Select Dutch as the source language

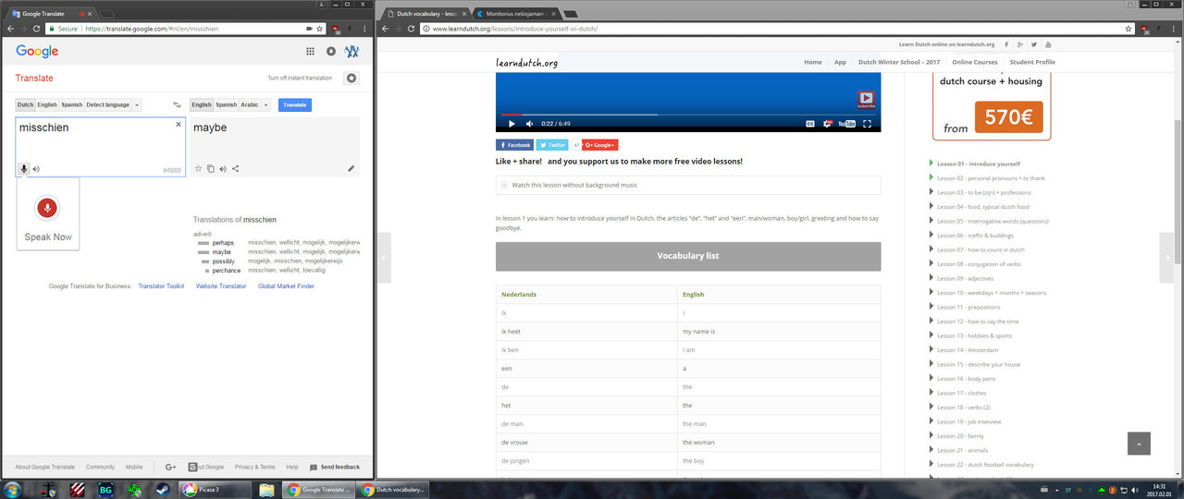25,105
